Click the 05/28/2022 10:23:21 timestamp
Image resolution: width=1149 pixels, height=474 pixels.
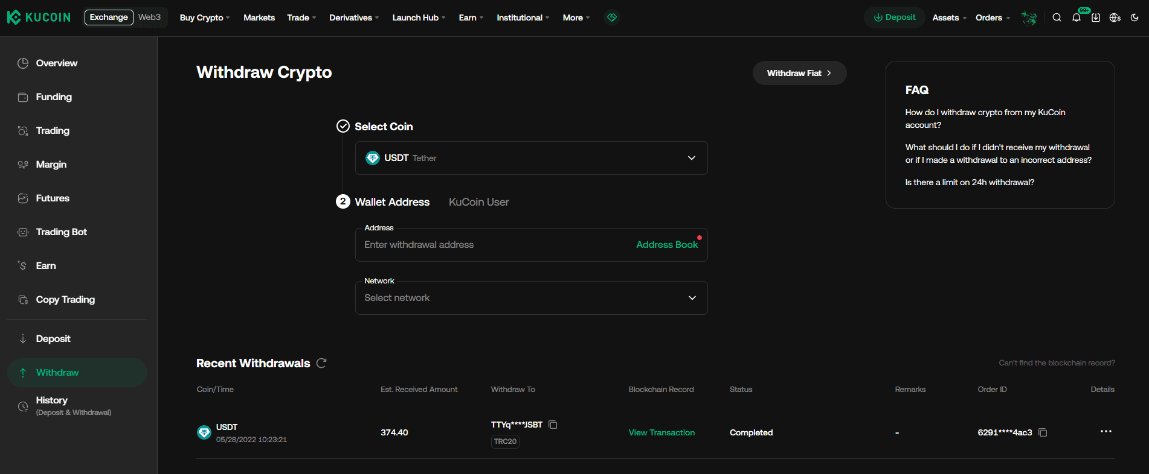pos(251,440)
